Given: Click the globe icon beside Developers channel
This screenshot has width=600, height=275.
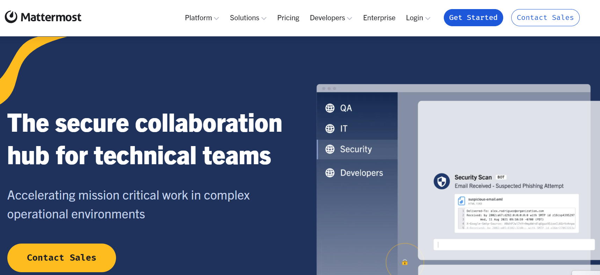Looking at the screenshot, I should pyautogui.click(x=330, y=173).
